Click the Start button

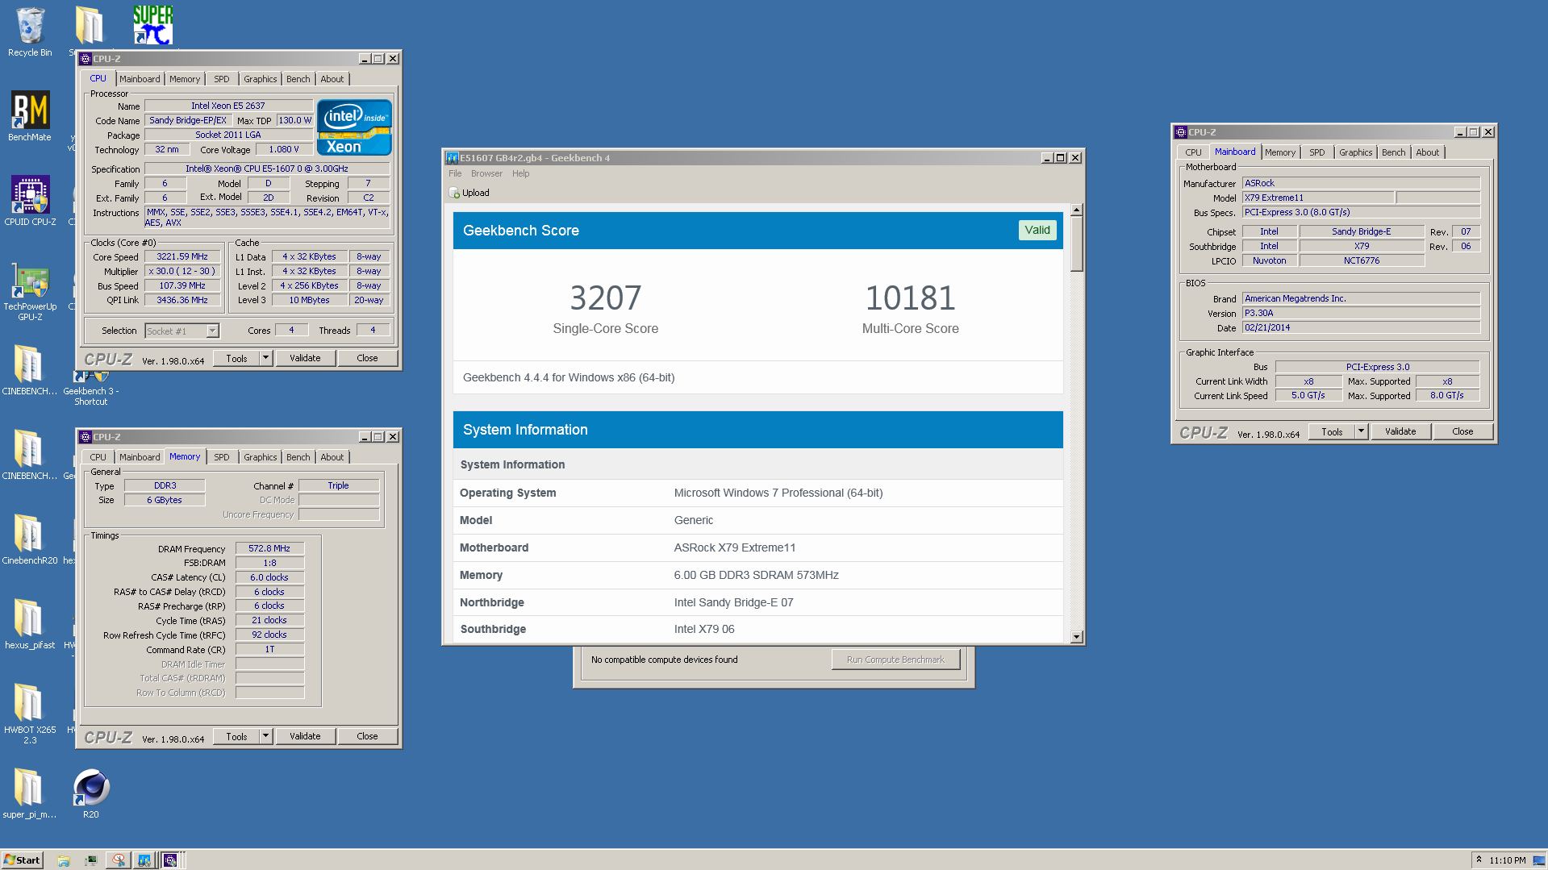point(22,860)
